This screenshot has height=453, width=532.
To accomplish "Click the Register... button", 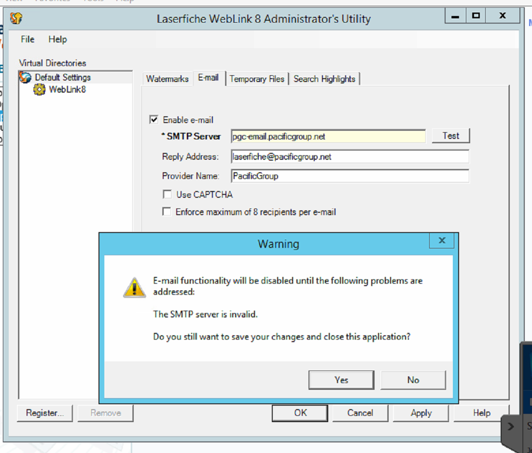I will pyautogui.click(x=45, y=413).
